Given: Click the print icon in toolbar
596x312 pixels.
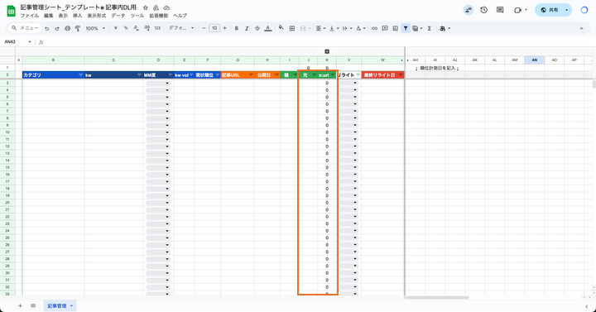Looking at the screenshot, I should (x=68, y=28).
